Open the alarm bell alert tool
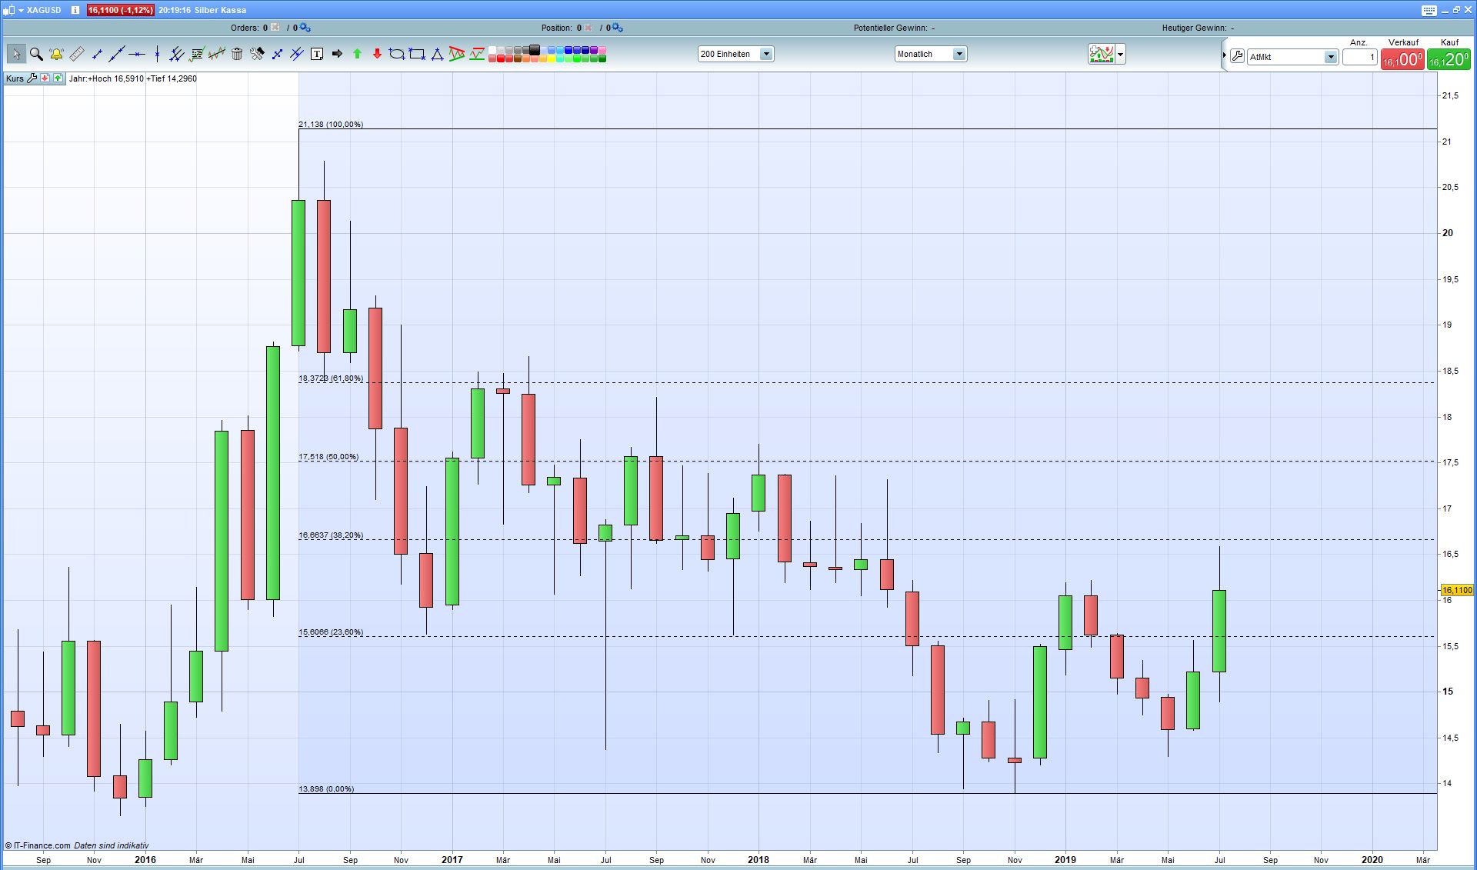Screen dimensions: 1477x870 coord(56,54)
